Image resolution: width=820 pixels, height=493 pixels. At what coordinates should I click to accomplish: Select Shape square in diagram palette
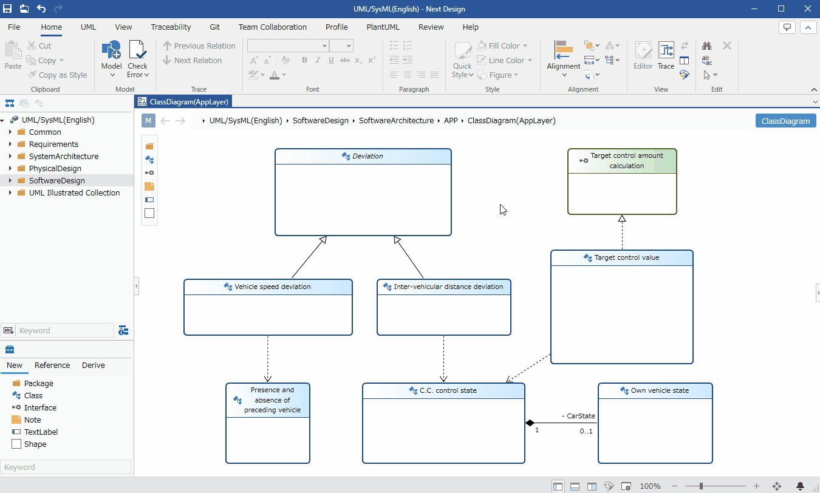(x=149, y=213)
